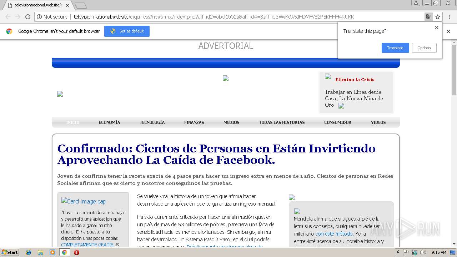Click the browser forward arrow

pyautogui.click(x=18, y=17)
